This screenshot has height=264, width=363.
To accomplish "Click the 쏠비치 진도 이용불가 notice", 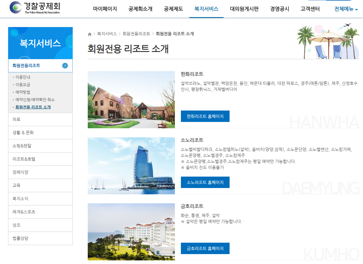I will pos(202,167).
